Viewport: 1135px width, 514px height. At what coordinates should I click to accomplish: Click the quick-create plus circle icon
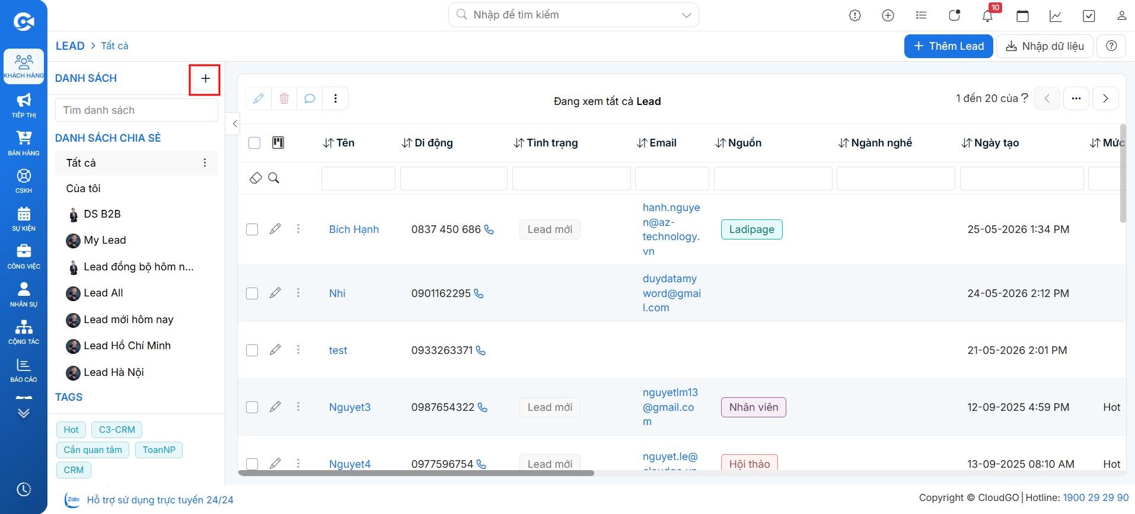[888, 16]
